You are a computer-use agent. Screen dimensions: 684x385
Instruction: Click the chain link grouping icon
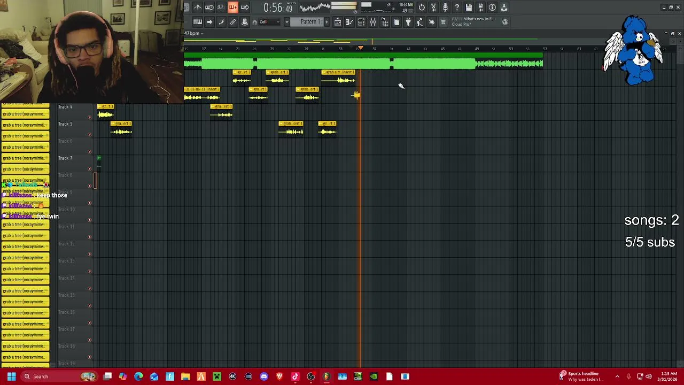point(232,22)
